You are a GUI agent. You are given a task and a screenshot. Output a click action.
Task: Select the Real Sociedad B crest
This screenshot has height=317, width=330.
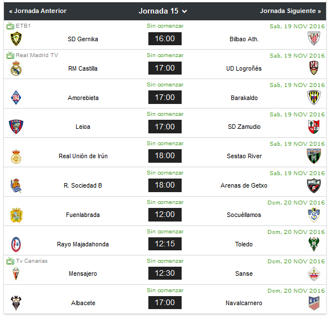click(16, 186)
